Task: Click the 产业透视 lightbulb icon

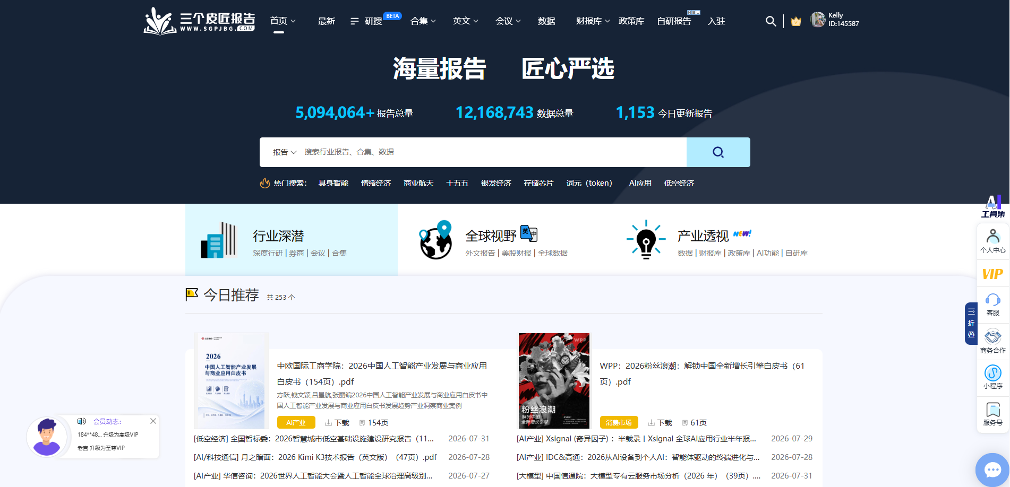Action: [x=646, y=240]
